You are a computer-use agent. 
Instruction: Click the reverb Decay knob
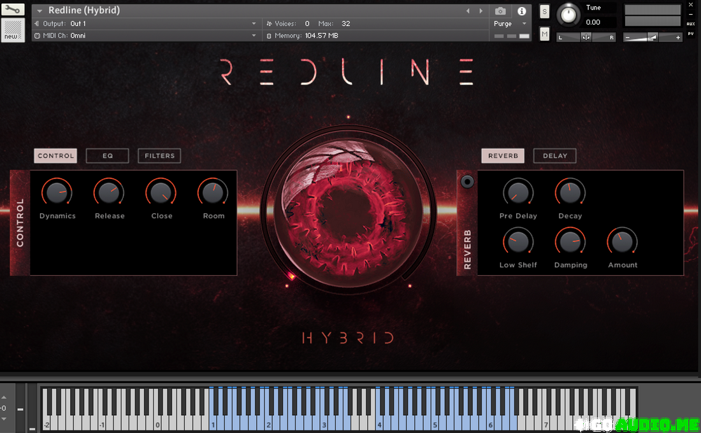[570, 192]
